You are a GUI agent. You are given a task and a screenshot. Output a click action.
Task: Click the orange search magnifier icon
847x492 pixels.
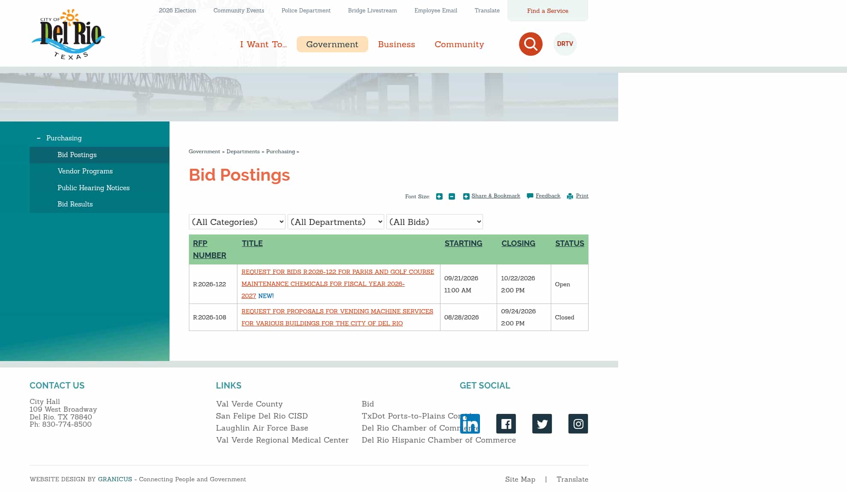pos(531,44)
